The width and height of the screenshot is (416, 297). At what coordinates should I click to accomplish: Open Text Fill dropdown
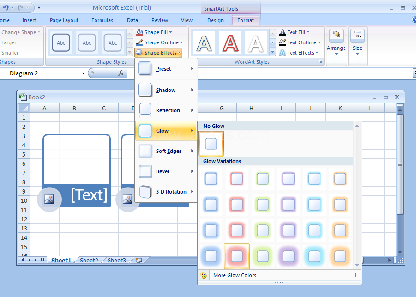pyautogui.click(x=294, y=32)
